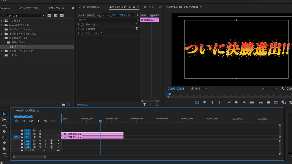Open the 1/4 playback resolution dropdown
The width and height of the screenshot is (292, 164).
click(269, 88)
